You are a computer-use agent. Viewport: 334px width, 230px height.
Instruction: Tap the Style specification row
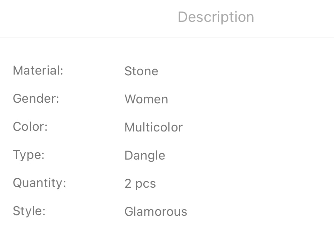click(167, 212)
